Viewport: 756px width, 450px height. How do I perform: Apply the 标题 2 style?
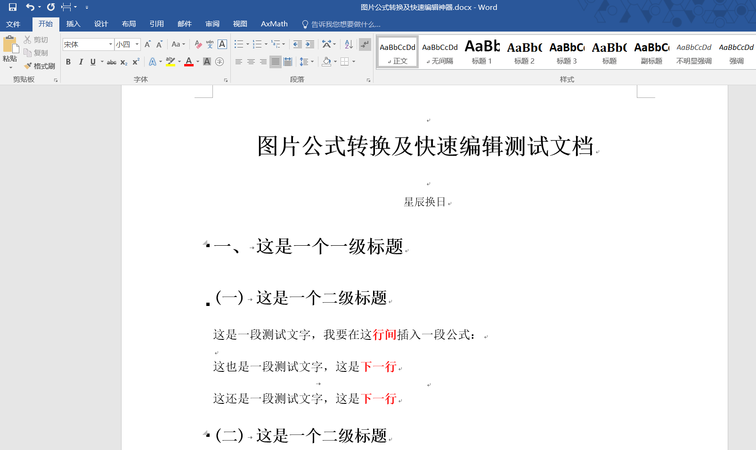pos(524,52)
